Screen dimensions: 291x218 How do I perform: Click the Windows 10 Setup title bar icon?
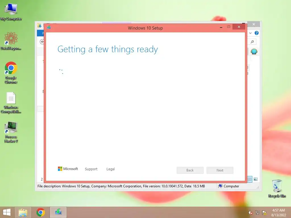pyautogui.click(x=49, y=28)
